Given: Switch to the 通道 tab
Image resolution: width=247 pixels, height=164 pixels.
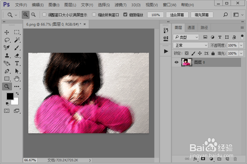Looking at the screenshot, I should [191, 28].
